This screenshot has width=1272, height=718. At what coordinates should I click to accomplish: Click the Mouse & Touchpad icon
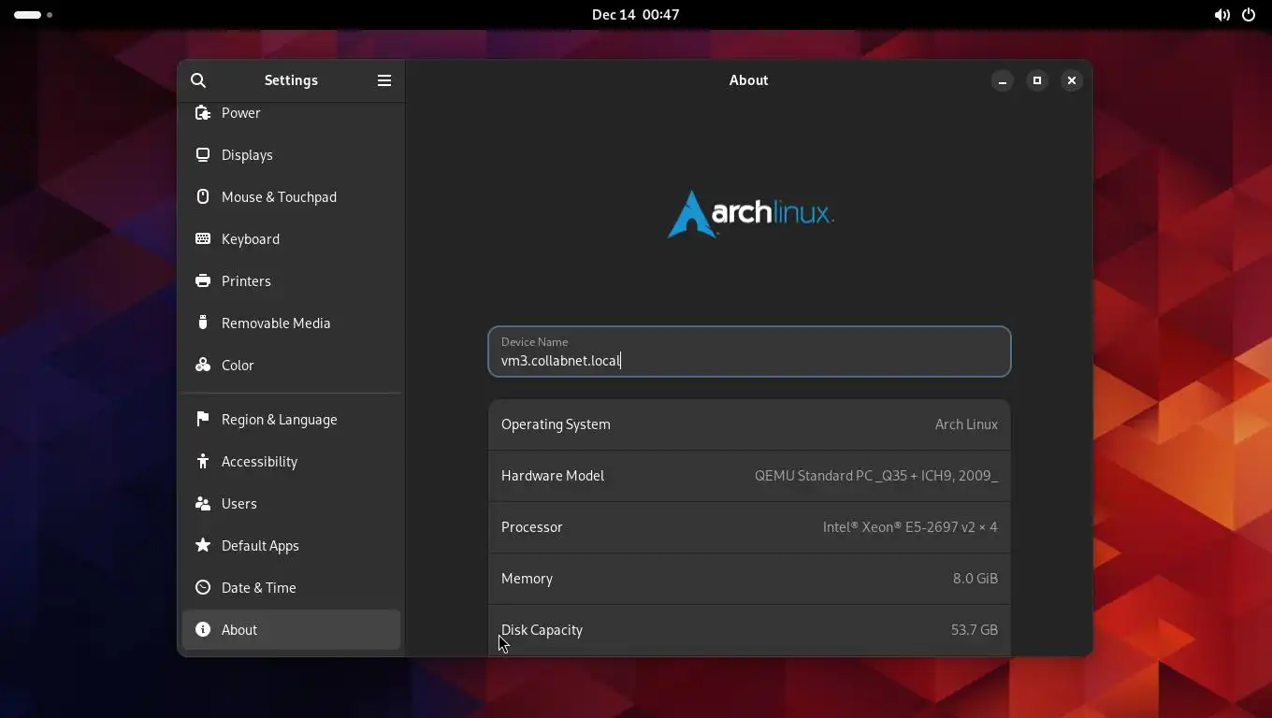(203, 197)
